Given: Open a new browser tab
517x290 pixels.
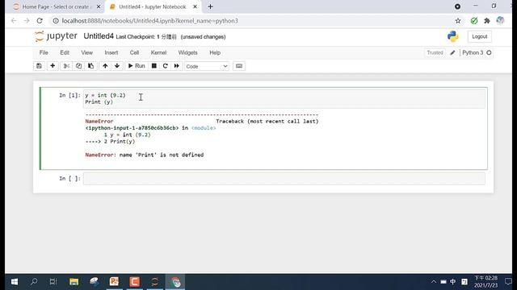Looking at the screenshot, I should [210, 6].
